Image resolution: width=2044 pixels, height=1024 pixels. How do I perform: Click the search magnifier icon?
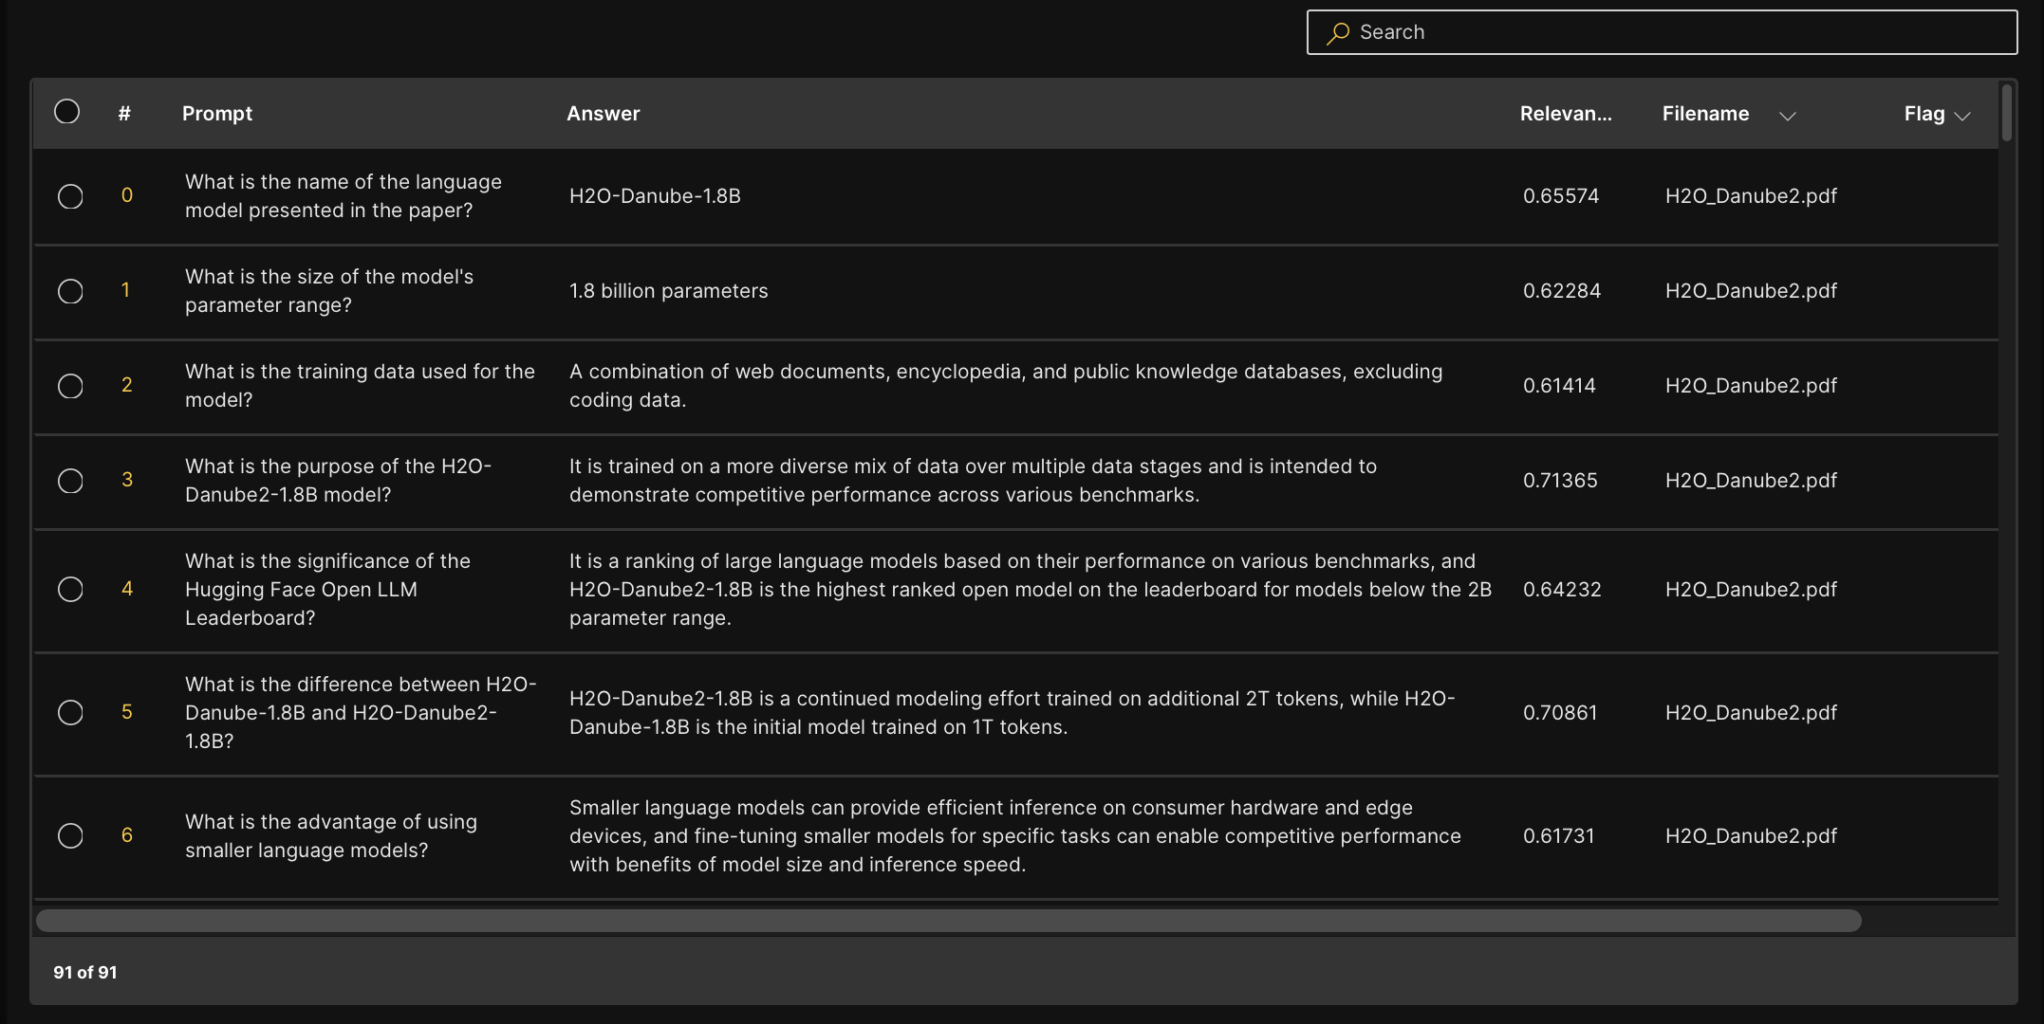tap(1338, 33)
